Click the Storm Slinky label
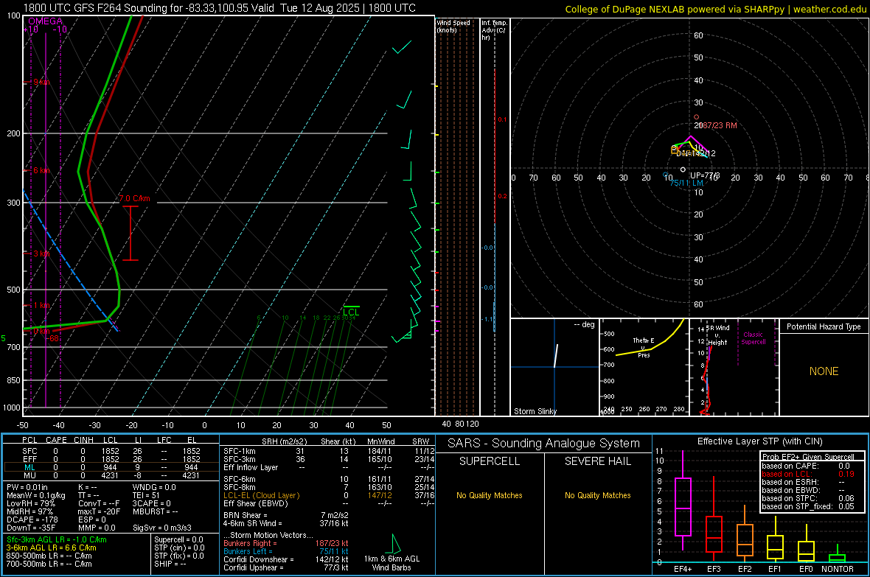The height and width of the screenshot is (577, 870). pos(535,411)
